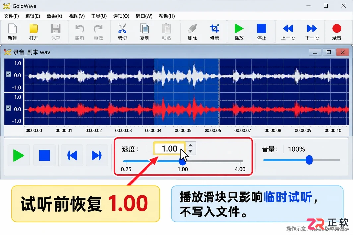Skip to start with bottom panel previous icon
The width and height of the screenshot is (353, 235).
click(x=72, y=155)
